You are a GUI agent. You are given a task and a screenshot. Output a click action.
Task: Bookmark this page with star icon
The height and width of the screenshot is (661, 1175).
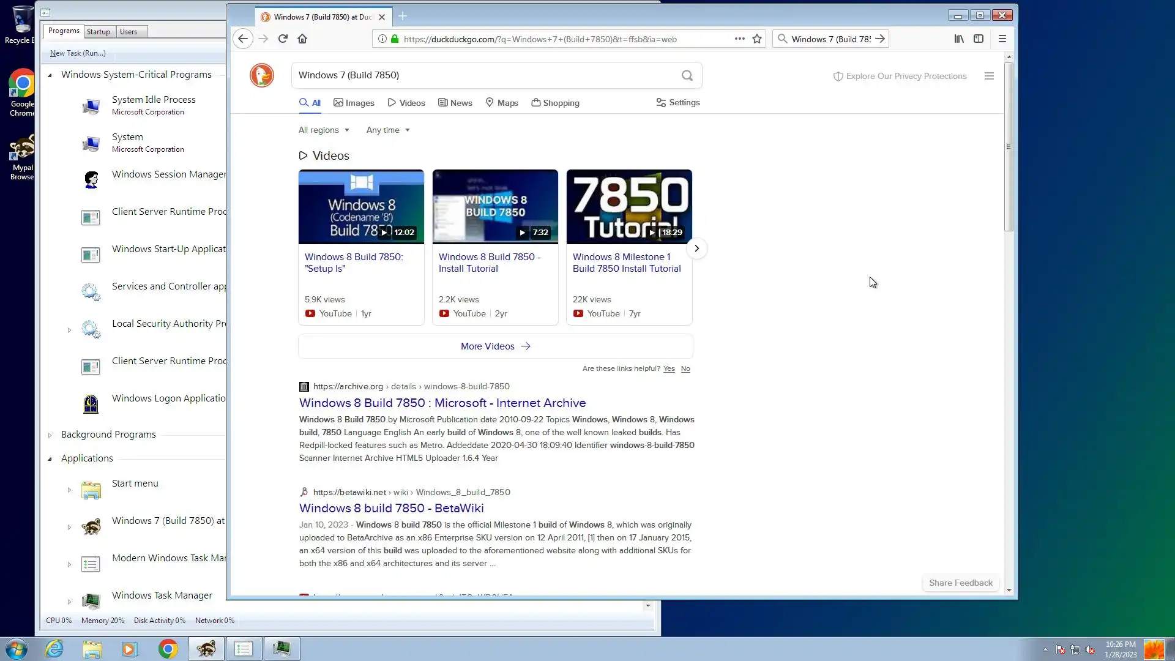[757, 39]
